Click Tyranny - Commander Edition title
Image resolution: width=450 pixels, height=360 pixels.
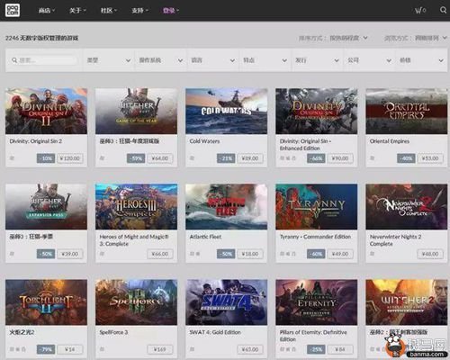point(315,237)
